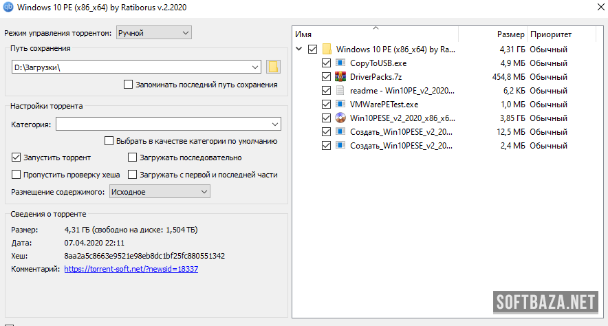Sort files by 'Размер' column header

(x=510, y=34)
